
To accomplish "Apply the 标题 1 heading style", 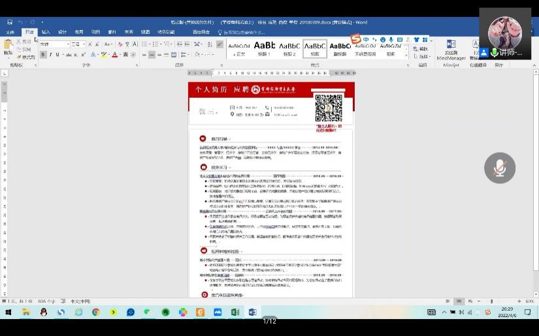I will (x=264, y=48).
